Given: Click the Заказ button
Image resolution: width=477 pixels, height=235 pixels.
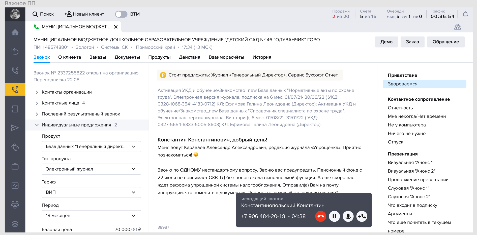Looking at the screenshot, I should 412,42.
